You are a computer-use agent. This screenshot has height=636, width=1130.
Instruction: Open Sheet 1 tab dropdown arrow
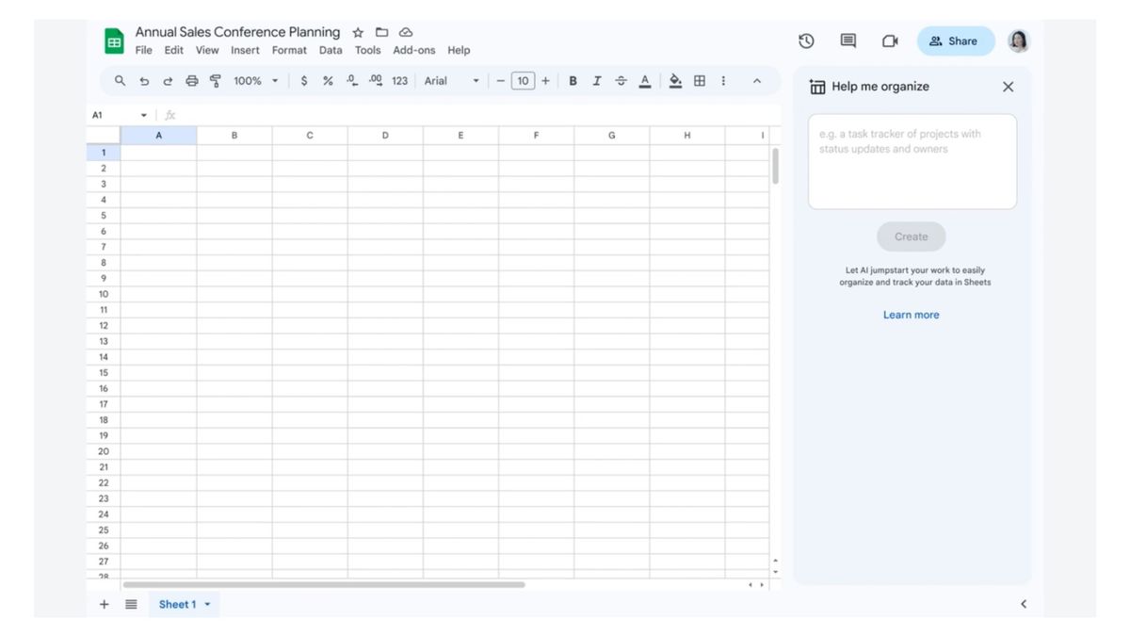pyautogui.click(x=207, y=604)
